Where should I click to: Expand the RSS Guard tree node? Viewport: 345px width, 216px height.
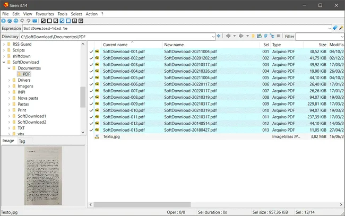(x=4, y=44)
